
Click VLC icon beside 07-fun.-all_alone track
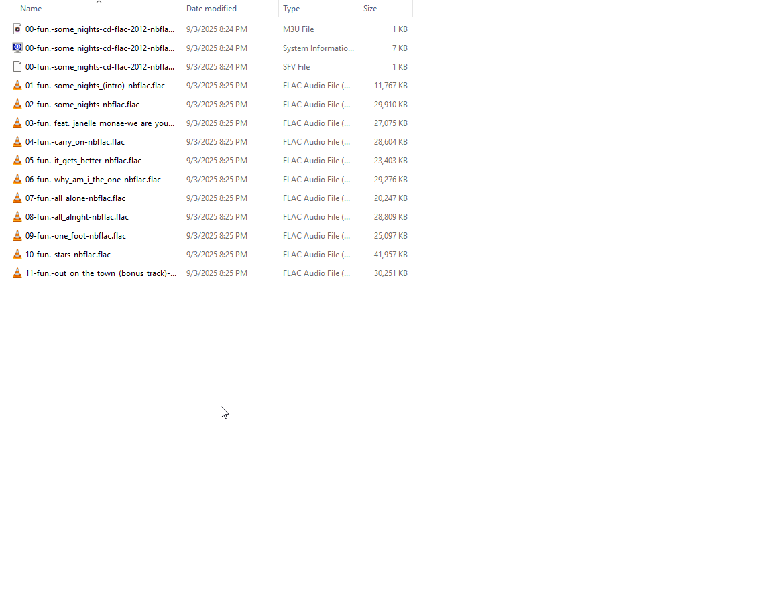tap(17, 198)
